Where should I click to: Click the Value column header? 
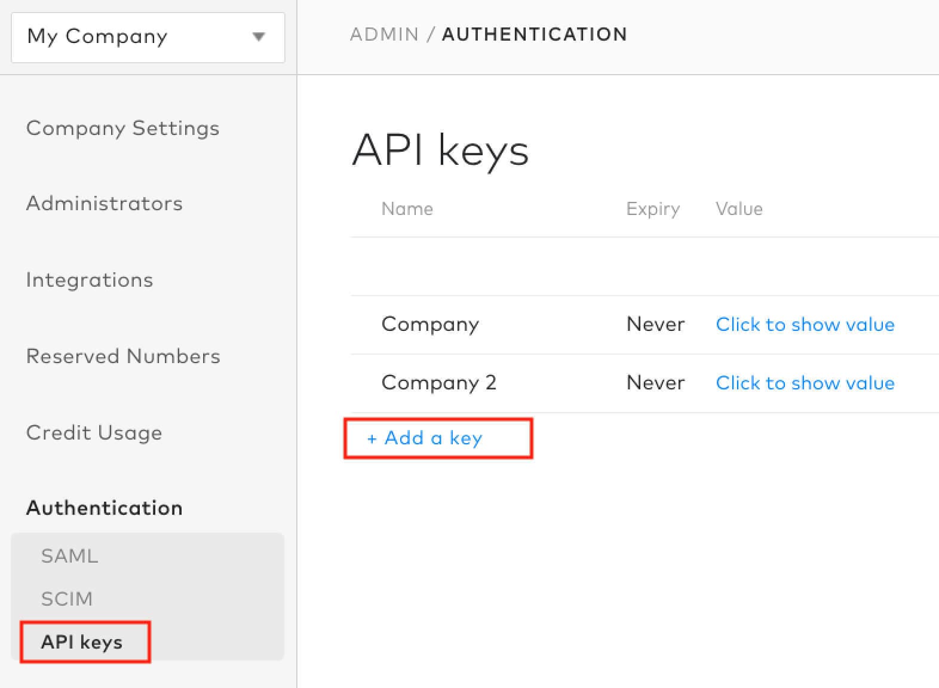[x=739, y=209]
